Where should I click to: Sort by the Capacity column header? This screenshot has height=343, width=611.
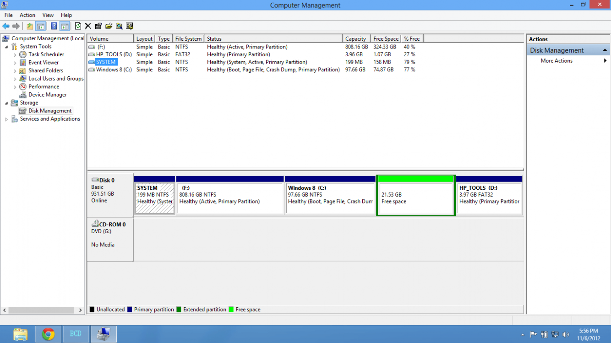[356, 39]
